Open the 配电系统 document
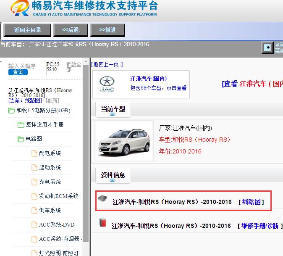This screenshot has width=283, height=256. [50, 153]
